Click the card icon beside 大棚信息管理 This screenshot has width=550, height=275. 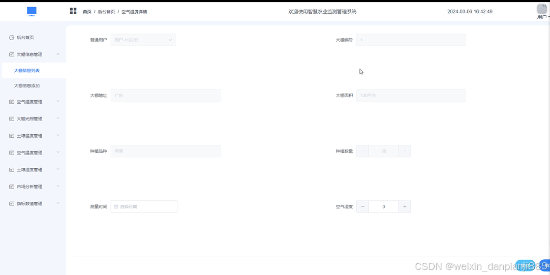coord(12,54)
